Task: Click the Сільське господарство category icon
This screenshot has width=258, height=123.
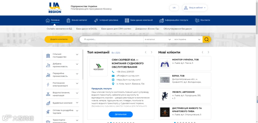Action: pos(48,56)
